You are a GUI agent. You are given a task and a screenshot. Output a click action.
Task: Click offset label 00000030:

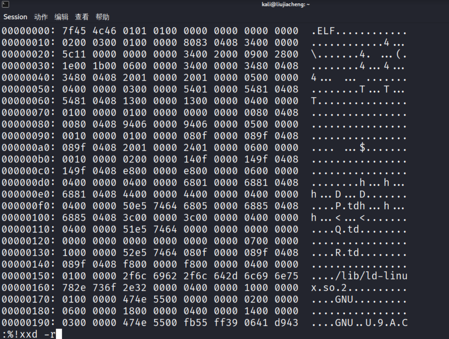[28, 66]
